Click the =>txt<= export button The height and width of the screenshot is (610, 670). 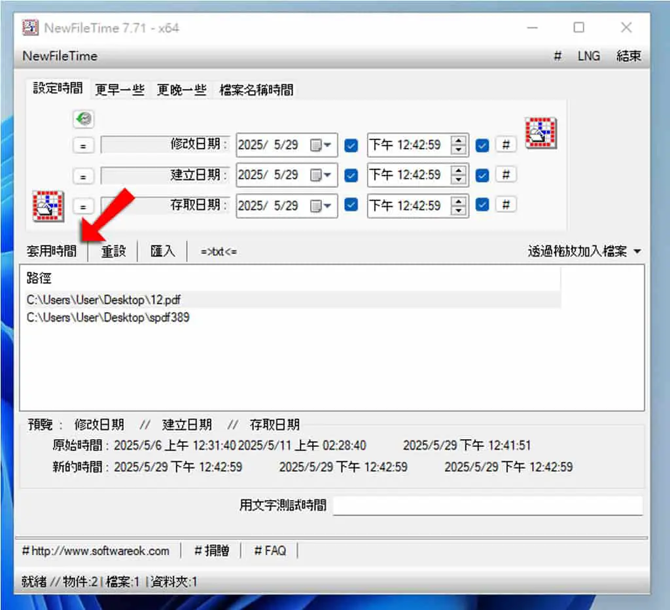click(219, 252)
